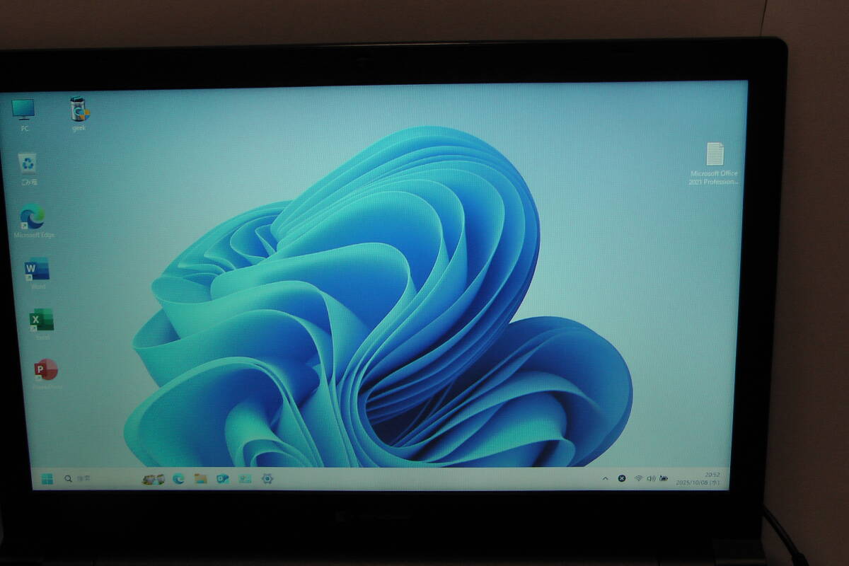The height and width of the screenshot is (566, 849).
Task: Open the Recycle Bin on the desktop
Action: point(28,168)
